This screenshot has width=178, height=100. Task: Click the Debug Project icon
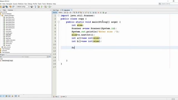(x=46, y=7)
